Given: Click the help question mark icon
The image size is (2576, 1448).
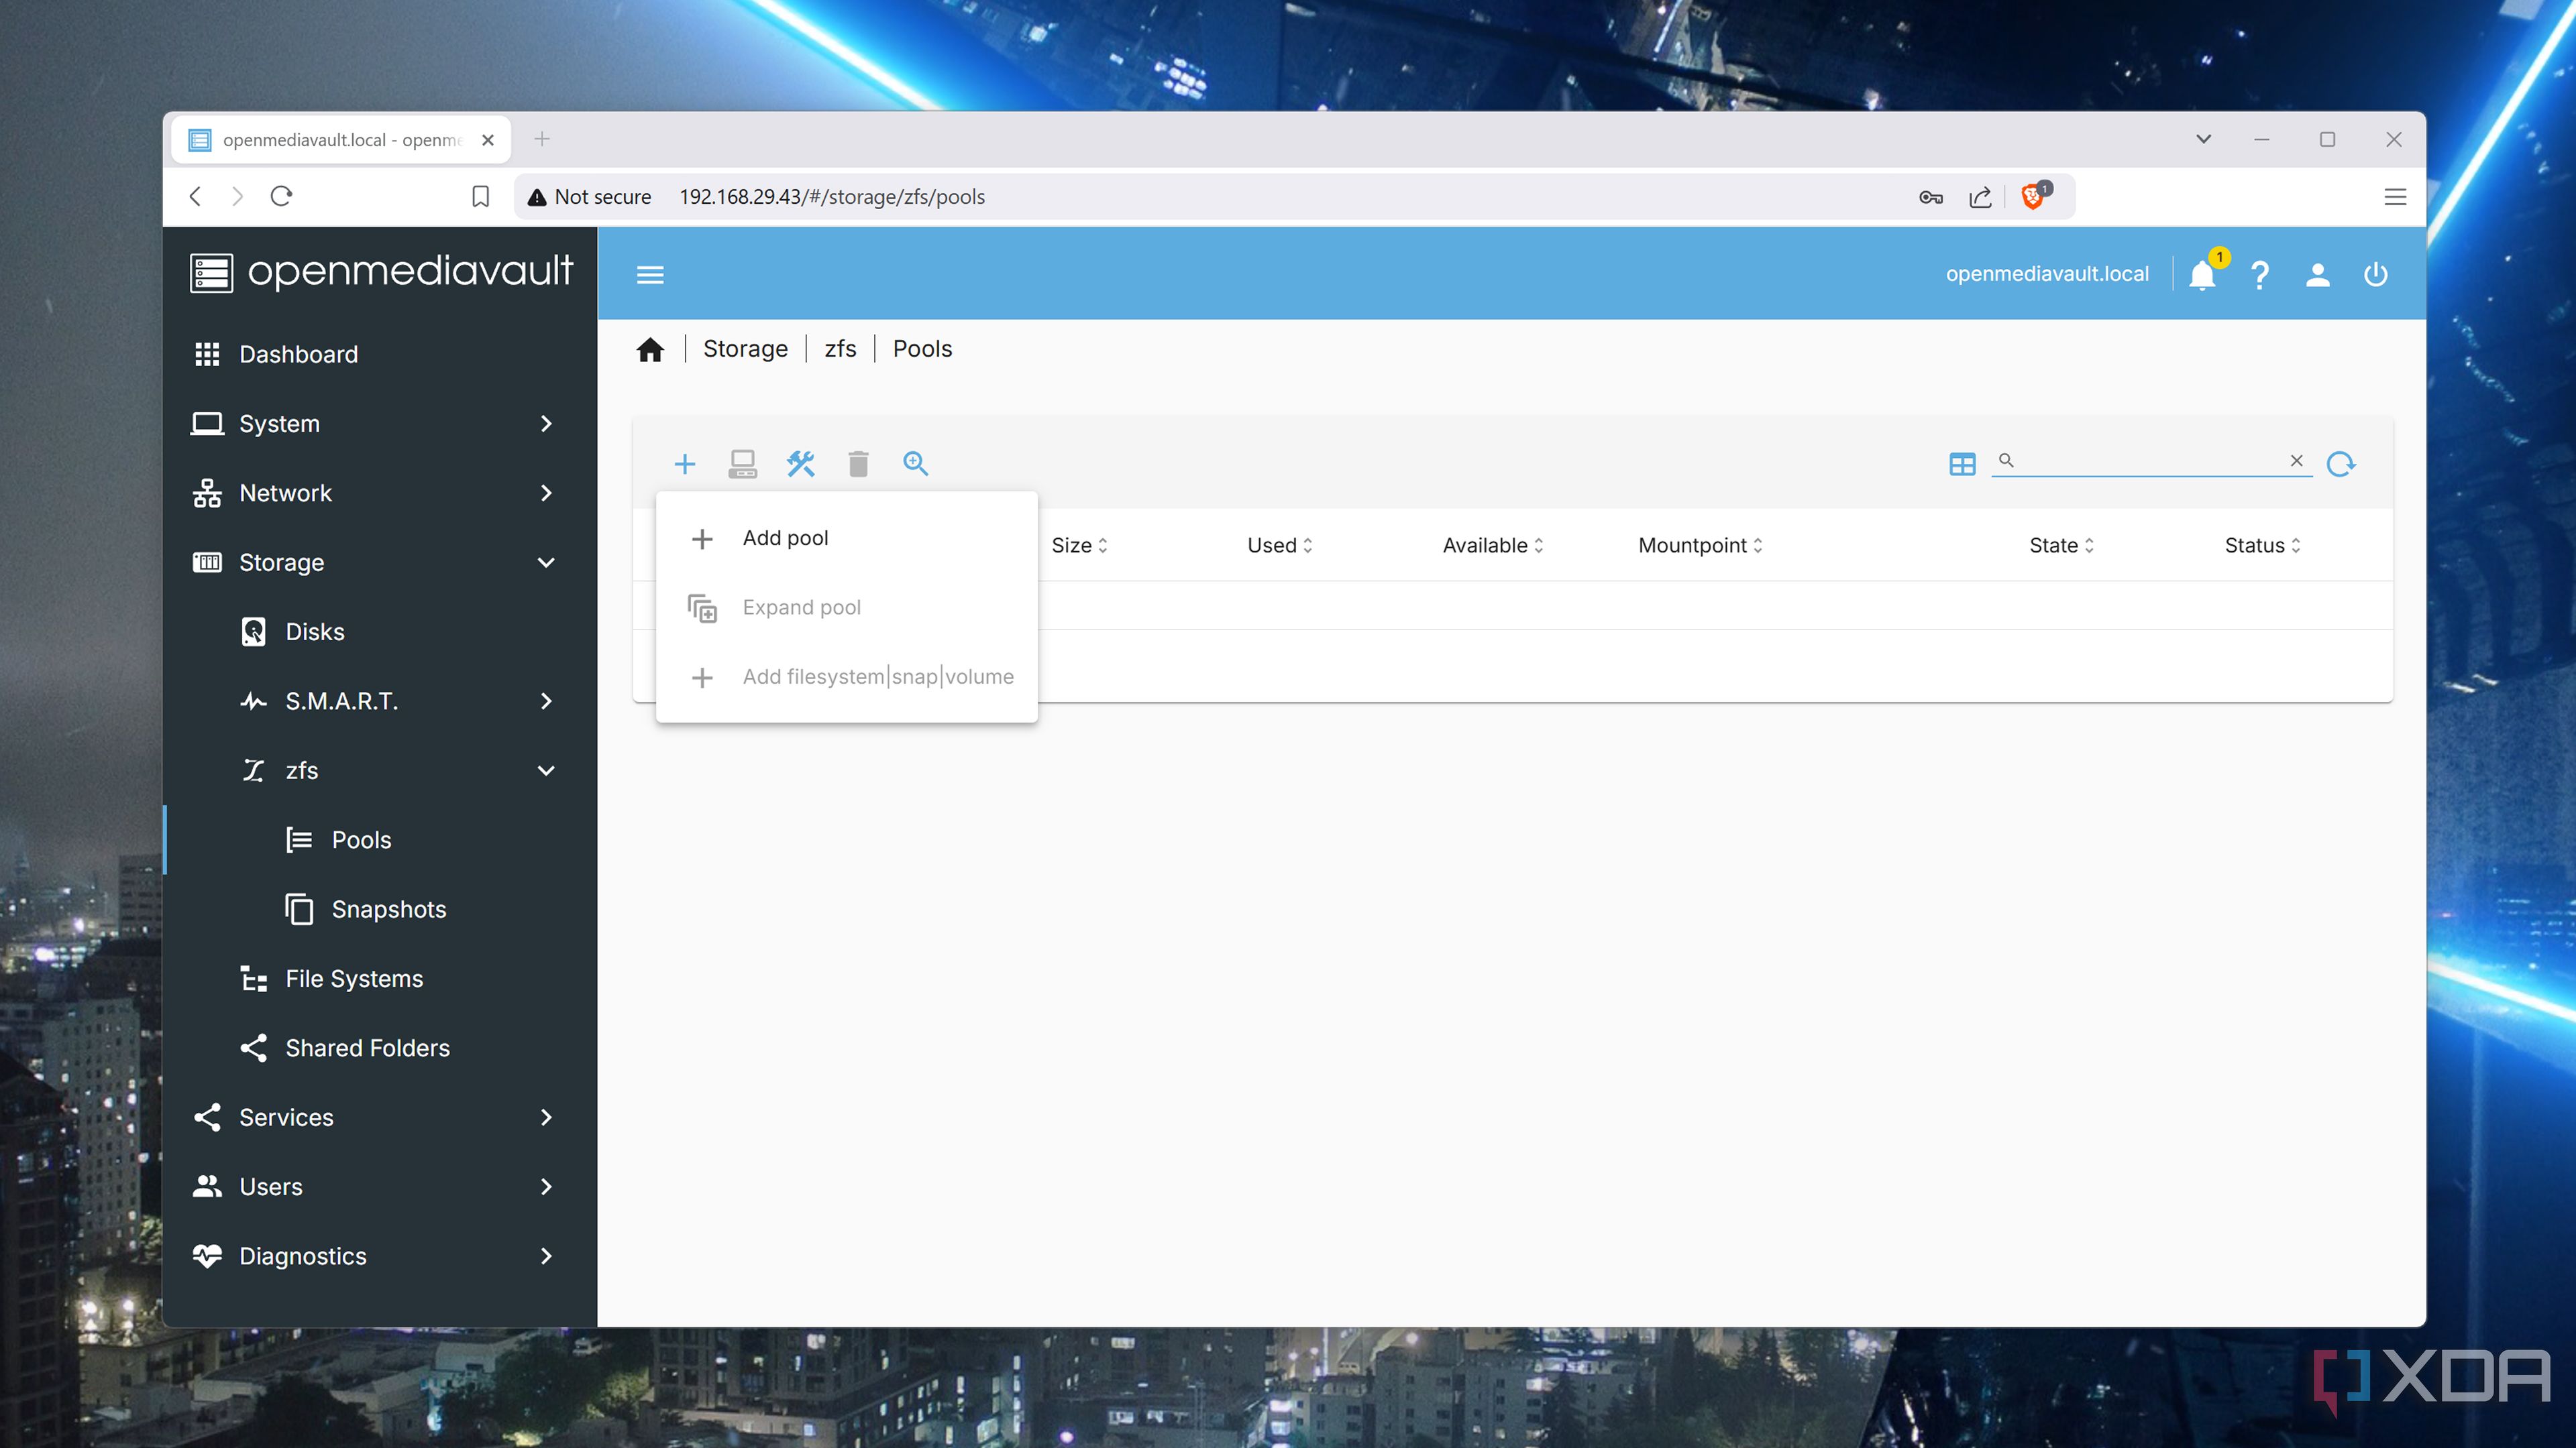Looking at the screenshot, I should point(2260,275).
